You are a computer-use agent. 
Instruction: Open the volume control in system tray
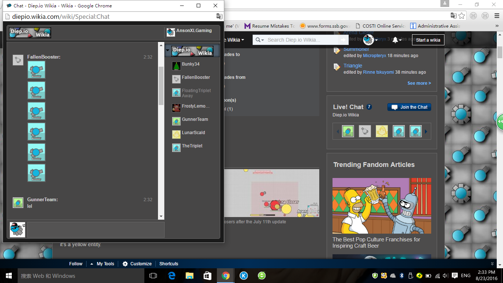pos(446,276)
